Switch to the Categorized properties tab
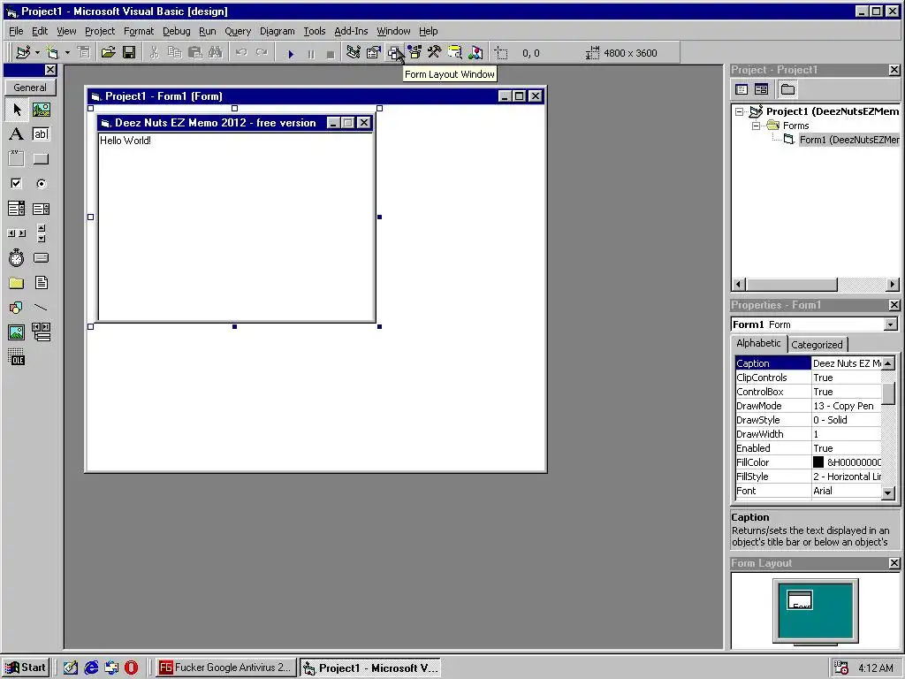The image size is (905, 679). pyautogui.click(x=817, y=345)
